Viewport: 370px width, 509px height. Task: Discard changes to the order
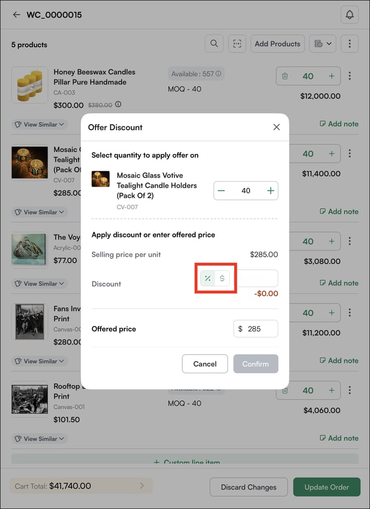[249, 487]
